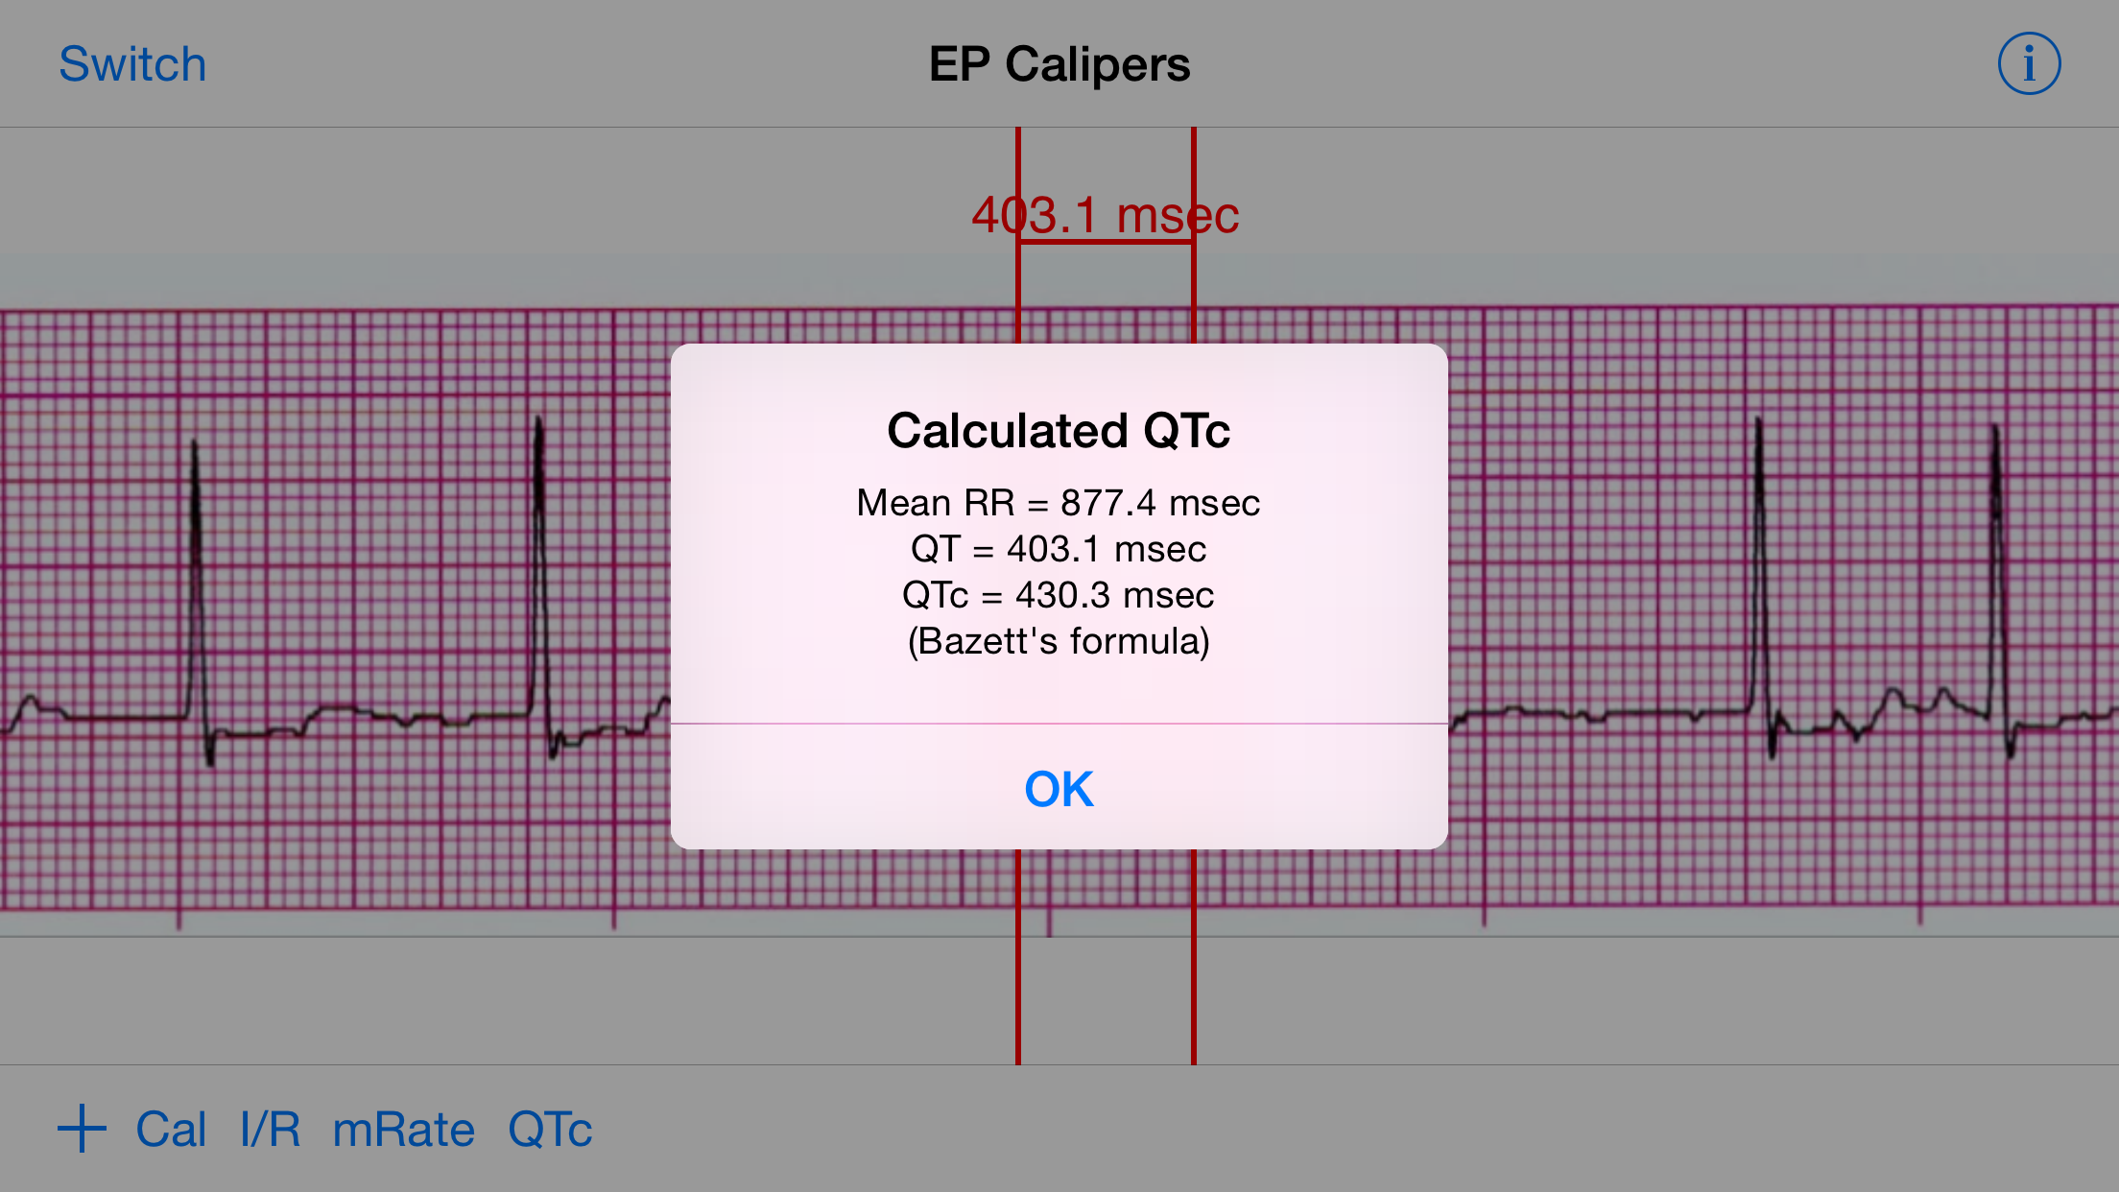Screen dimensions: 2119x1192
Task: Tap the first QRS spike on ECG
Action: [197, 595]
